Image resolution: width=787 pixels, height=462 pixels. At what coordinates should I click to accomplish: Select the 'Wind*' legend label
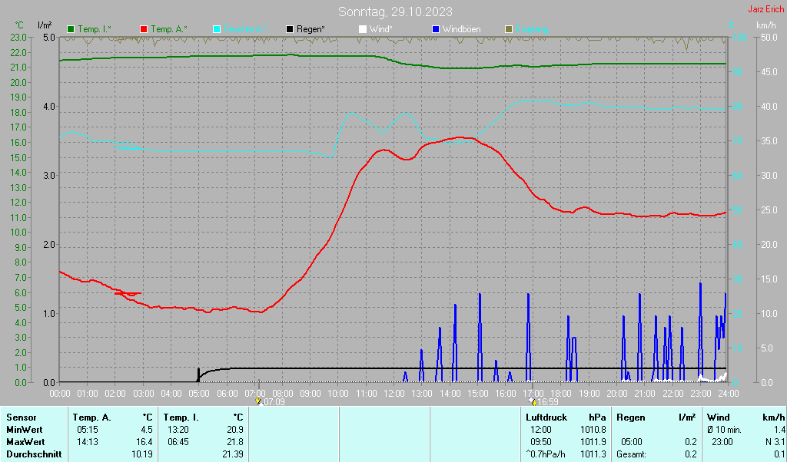381,30
